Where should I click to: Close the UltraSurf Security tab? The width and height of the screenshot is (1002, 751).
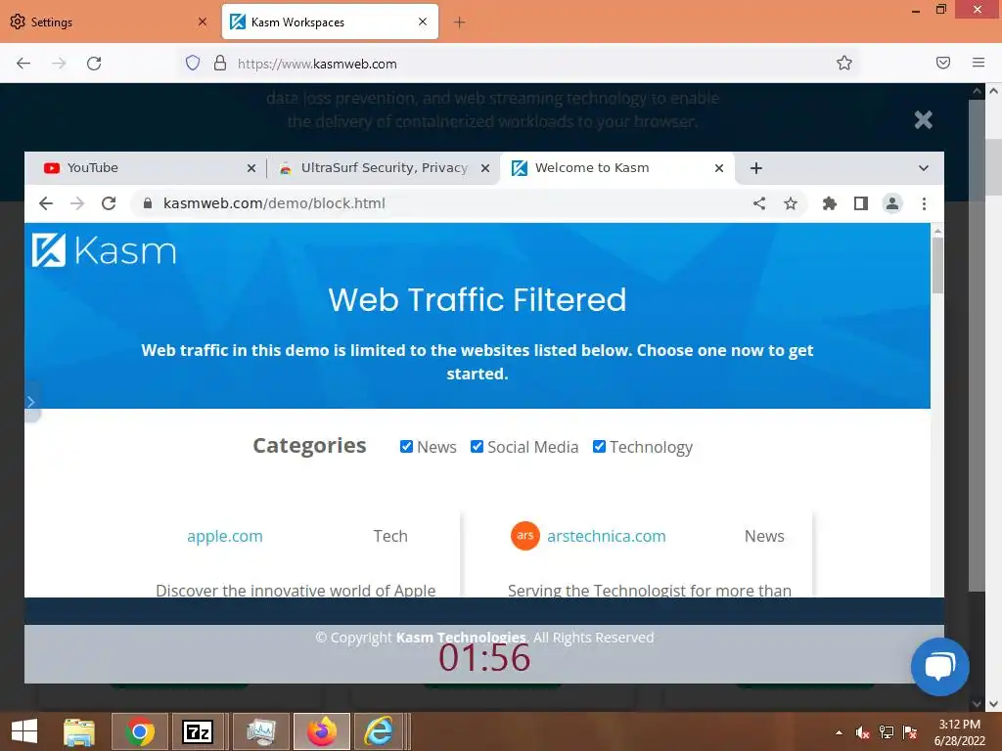485,168
